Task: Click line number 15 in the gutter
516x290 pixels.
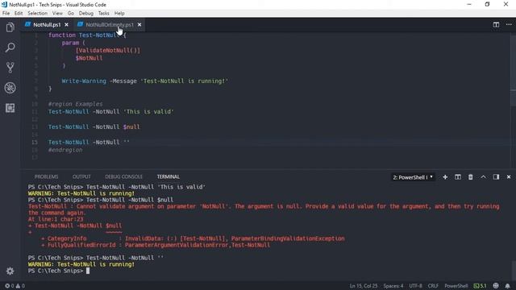Action: point(35,142)
